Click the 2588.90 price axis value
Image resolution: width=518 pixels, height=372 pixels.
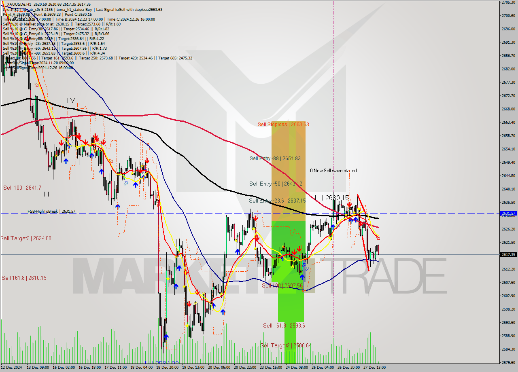[508, 336]
